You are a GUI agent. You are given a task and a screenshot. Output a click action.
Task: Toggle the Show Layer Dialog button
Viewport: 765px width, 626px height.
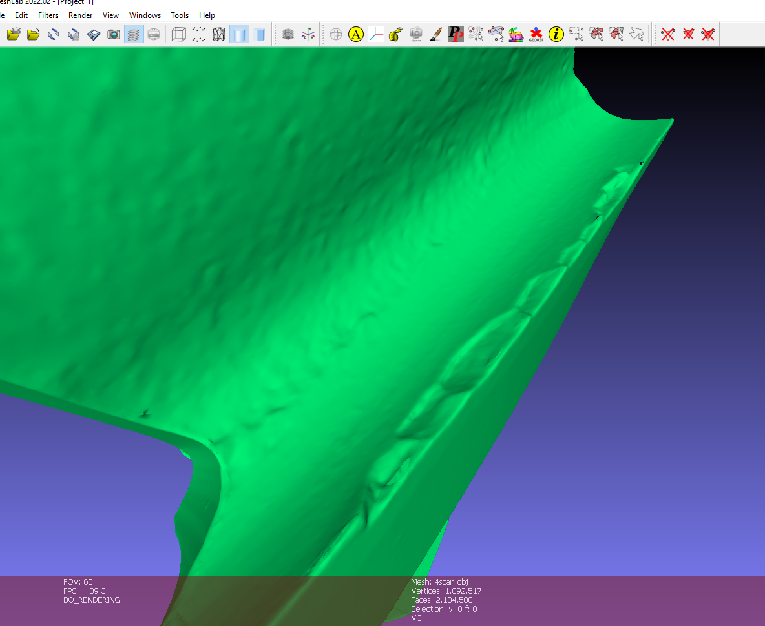134,34
